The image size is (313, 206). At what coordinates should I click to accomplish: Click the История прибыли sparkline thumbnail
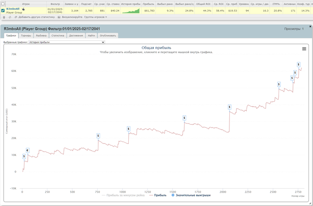coord(131,11)
